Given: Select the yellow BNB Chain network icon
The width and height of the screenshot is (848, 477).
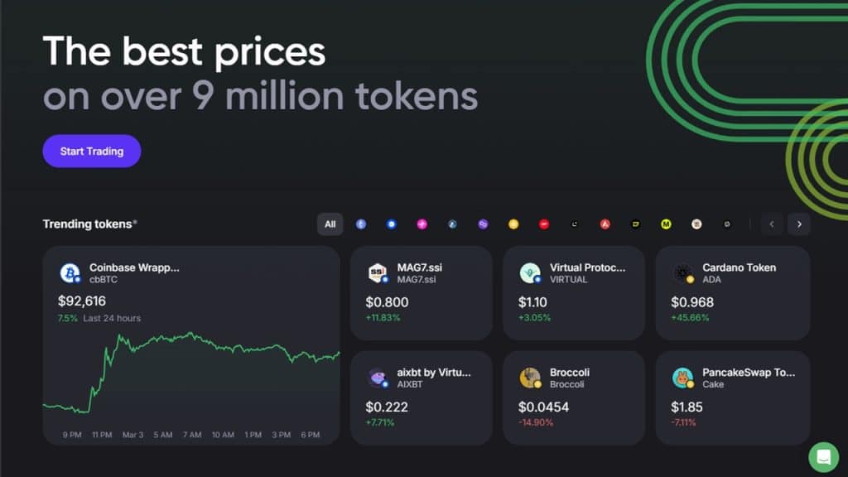Looking at the screenshot, I should (x=513, y=224).
